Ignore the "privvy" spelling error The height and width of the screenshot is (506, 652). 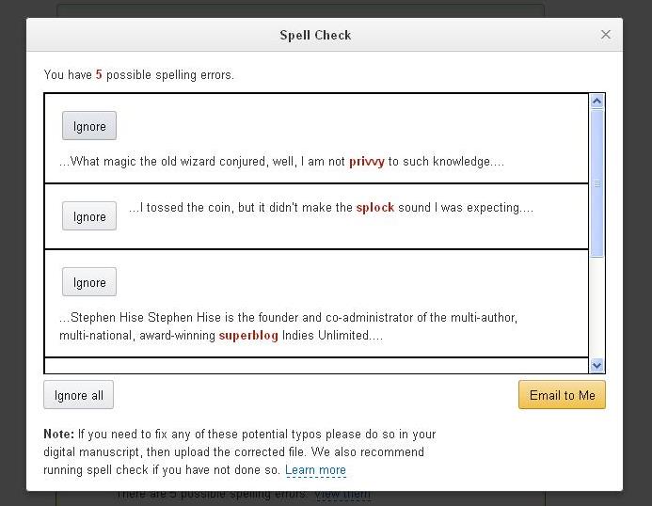pyautogui.click(x=89, y=126)
